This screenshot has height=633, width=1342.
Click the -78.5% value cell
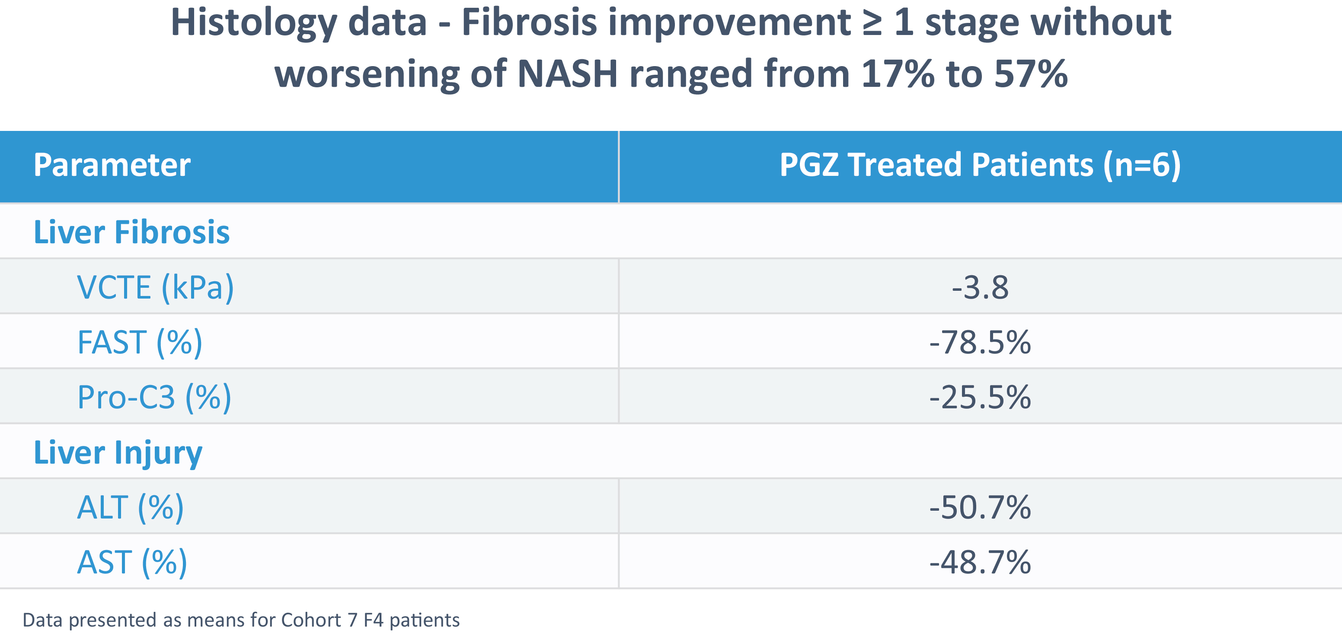[x=980, y=343]
